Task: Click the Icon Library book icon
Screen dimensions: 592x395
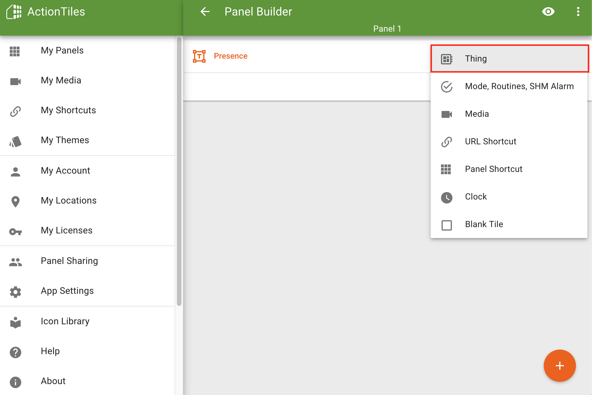Action: pos(16,322)
